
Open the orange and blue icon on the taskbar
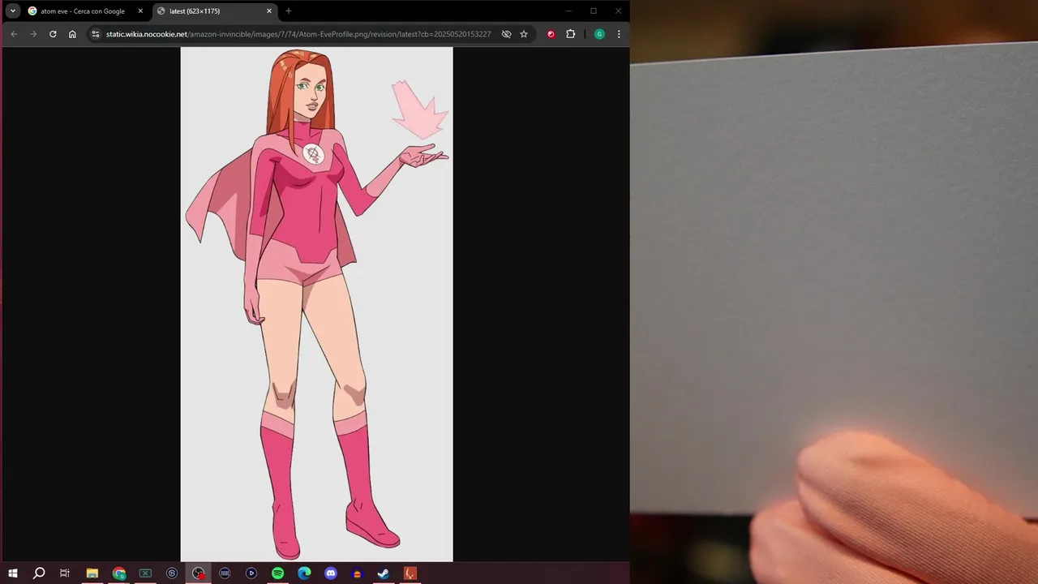pyautogui.click(x=358, y=573)
